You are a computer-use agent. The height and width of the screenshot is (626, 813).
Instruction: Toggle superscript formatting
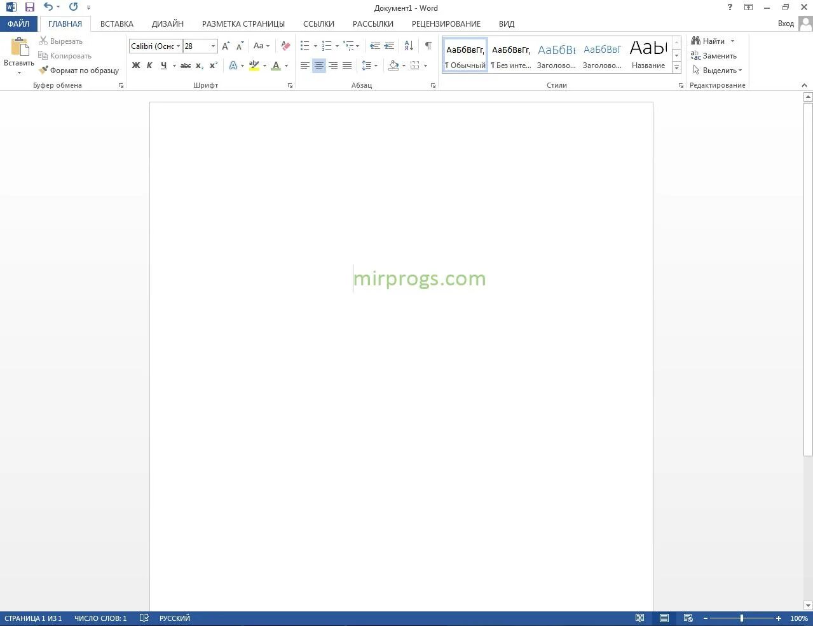point(214,65)
